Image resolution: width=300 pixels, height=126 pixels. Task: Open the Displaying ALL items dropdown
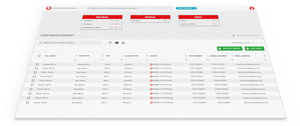coord(242,43)
